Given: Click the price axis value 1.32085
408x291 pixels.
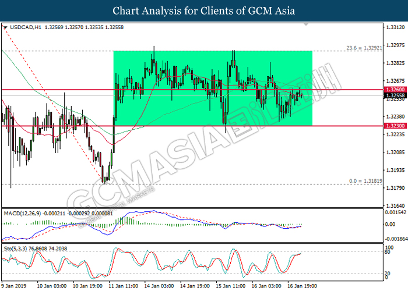Looking at the screenshot, I should tap(395, 152).
